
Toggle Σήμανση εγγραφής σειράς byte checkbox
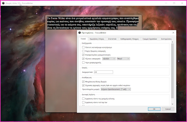(x=83, y=85)
